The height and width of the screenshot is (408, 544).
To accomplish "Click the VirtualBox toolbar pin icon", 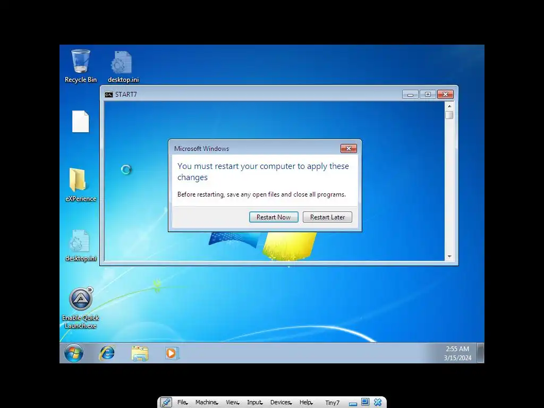I will pos(166,403).
